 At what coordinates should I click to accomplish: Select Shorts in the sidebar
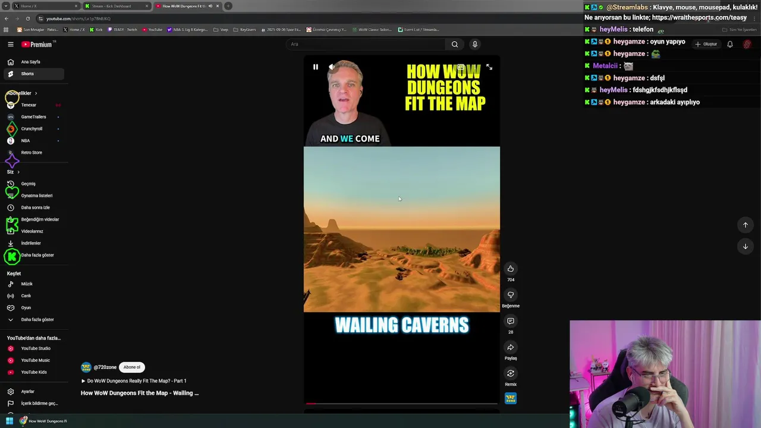pyautogui.click(x=33, y=74)
